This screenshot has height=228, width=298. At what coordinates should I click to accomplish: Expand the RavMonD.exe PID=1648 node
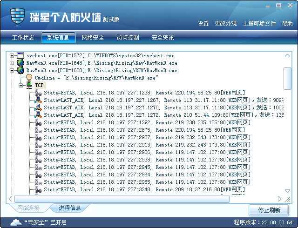(x=12, y=63)
